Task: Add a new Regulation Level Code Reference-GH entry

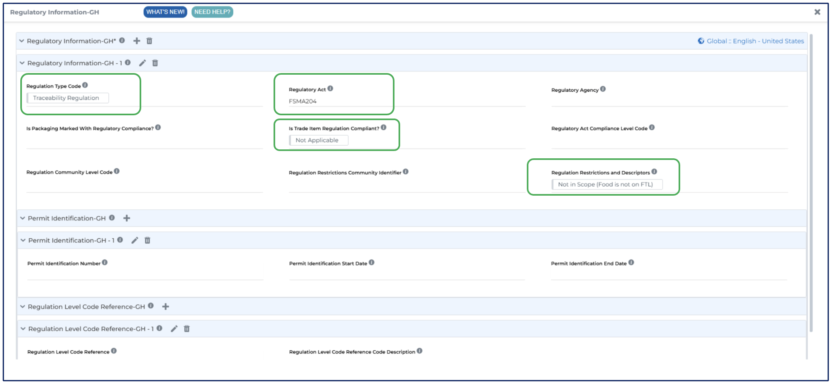Action: 166,306
